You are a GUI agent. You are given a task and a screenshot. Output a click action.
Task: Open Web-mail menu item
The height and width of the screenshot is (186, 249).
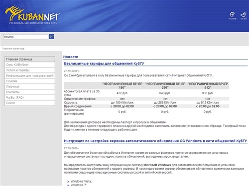30,86
